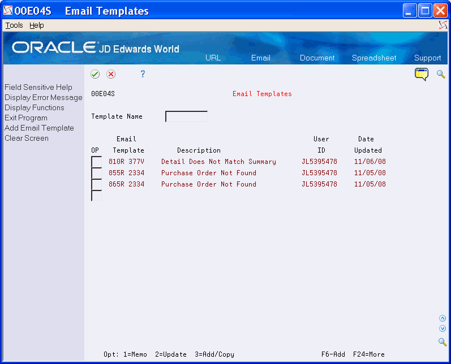Click Display Error Message link
The image size is (451, 364).
coord(44,97)
